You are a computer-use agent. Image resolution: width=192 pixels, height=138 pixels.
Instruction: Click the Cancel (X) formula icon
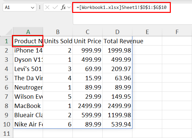coord(47,8)
